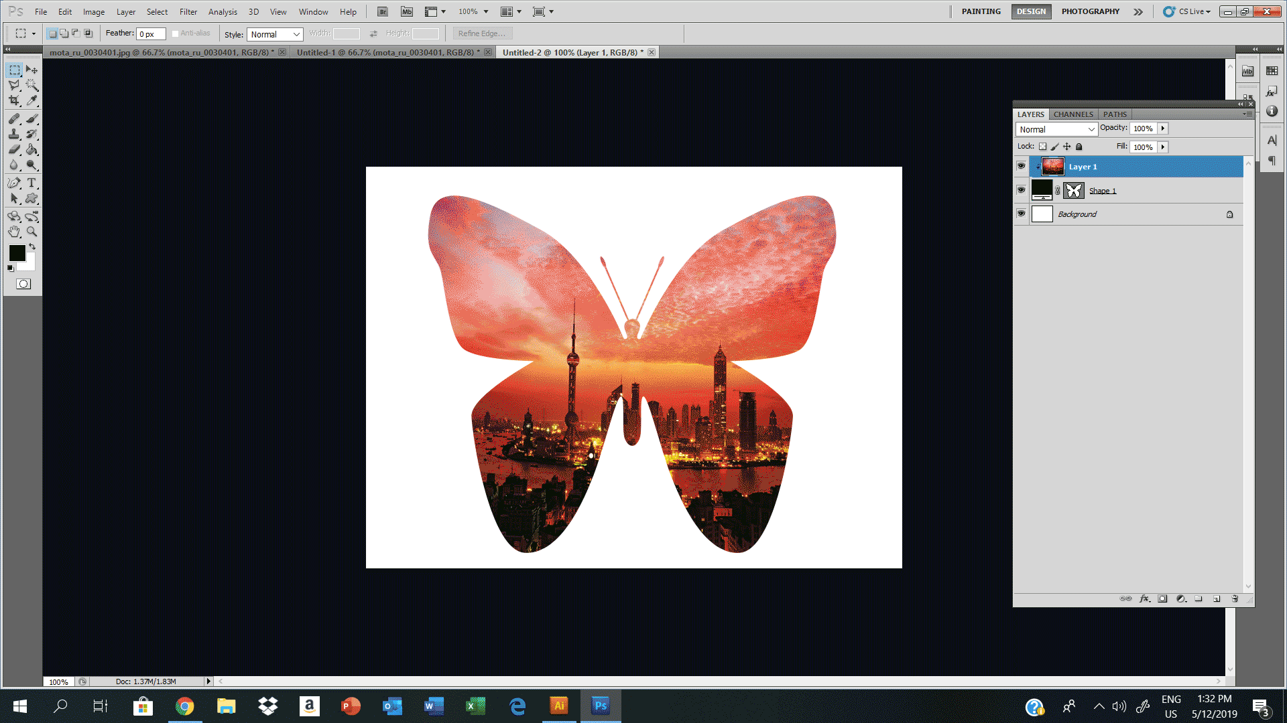Click the foreground color swatch

pos(16,252)
